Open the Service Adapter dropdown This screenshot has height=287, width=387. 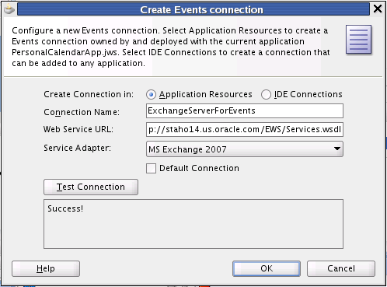point(245,149)
